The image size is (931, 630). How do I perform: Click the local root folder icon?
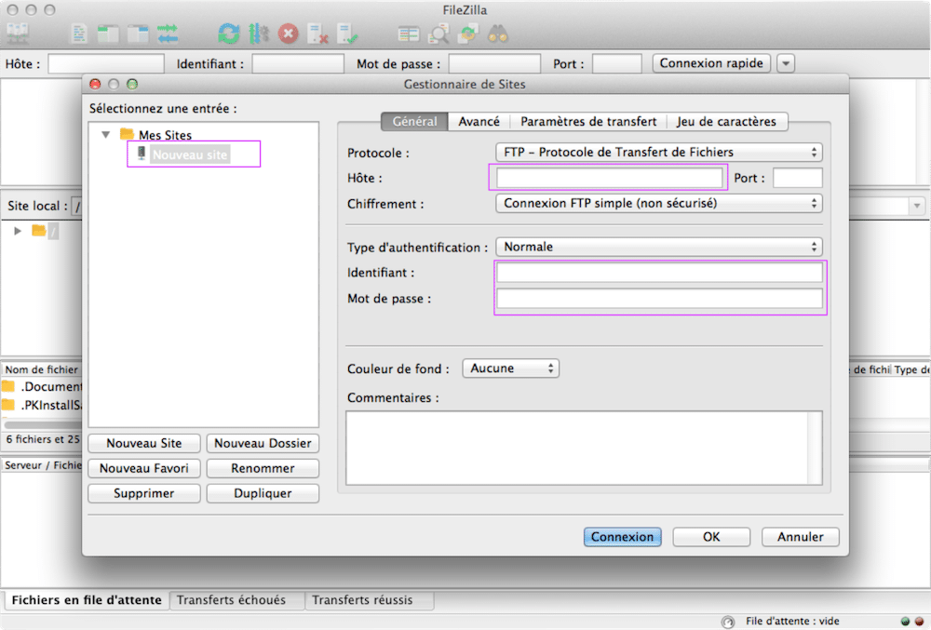[x=39, y=230]
